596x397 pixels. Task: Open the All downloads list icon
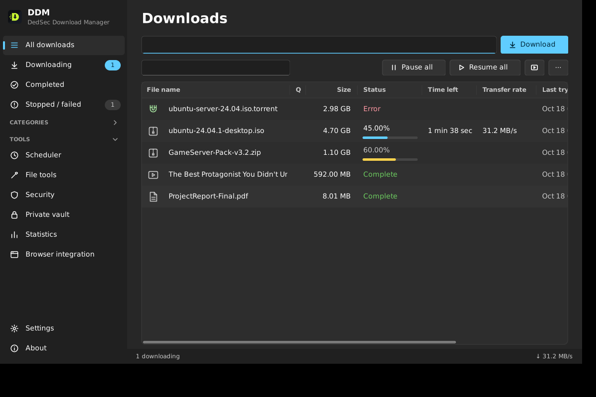pos(14,45)
